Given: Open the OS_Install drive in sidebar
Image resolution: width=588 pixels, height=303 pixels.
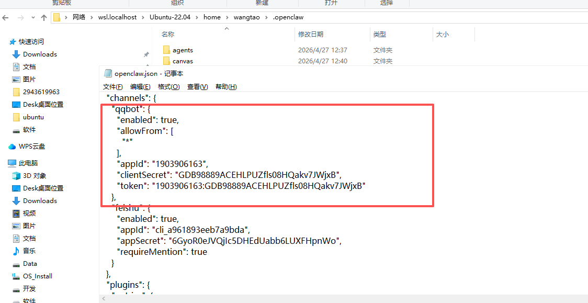Looking at the screenshot, I should [x=38, y=276].
